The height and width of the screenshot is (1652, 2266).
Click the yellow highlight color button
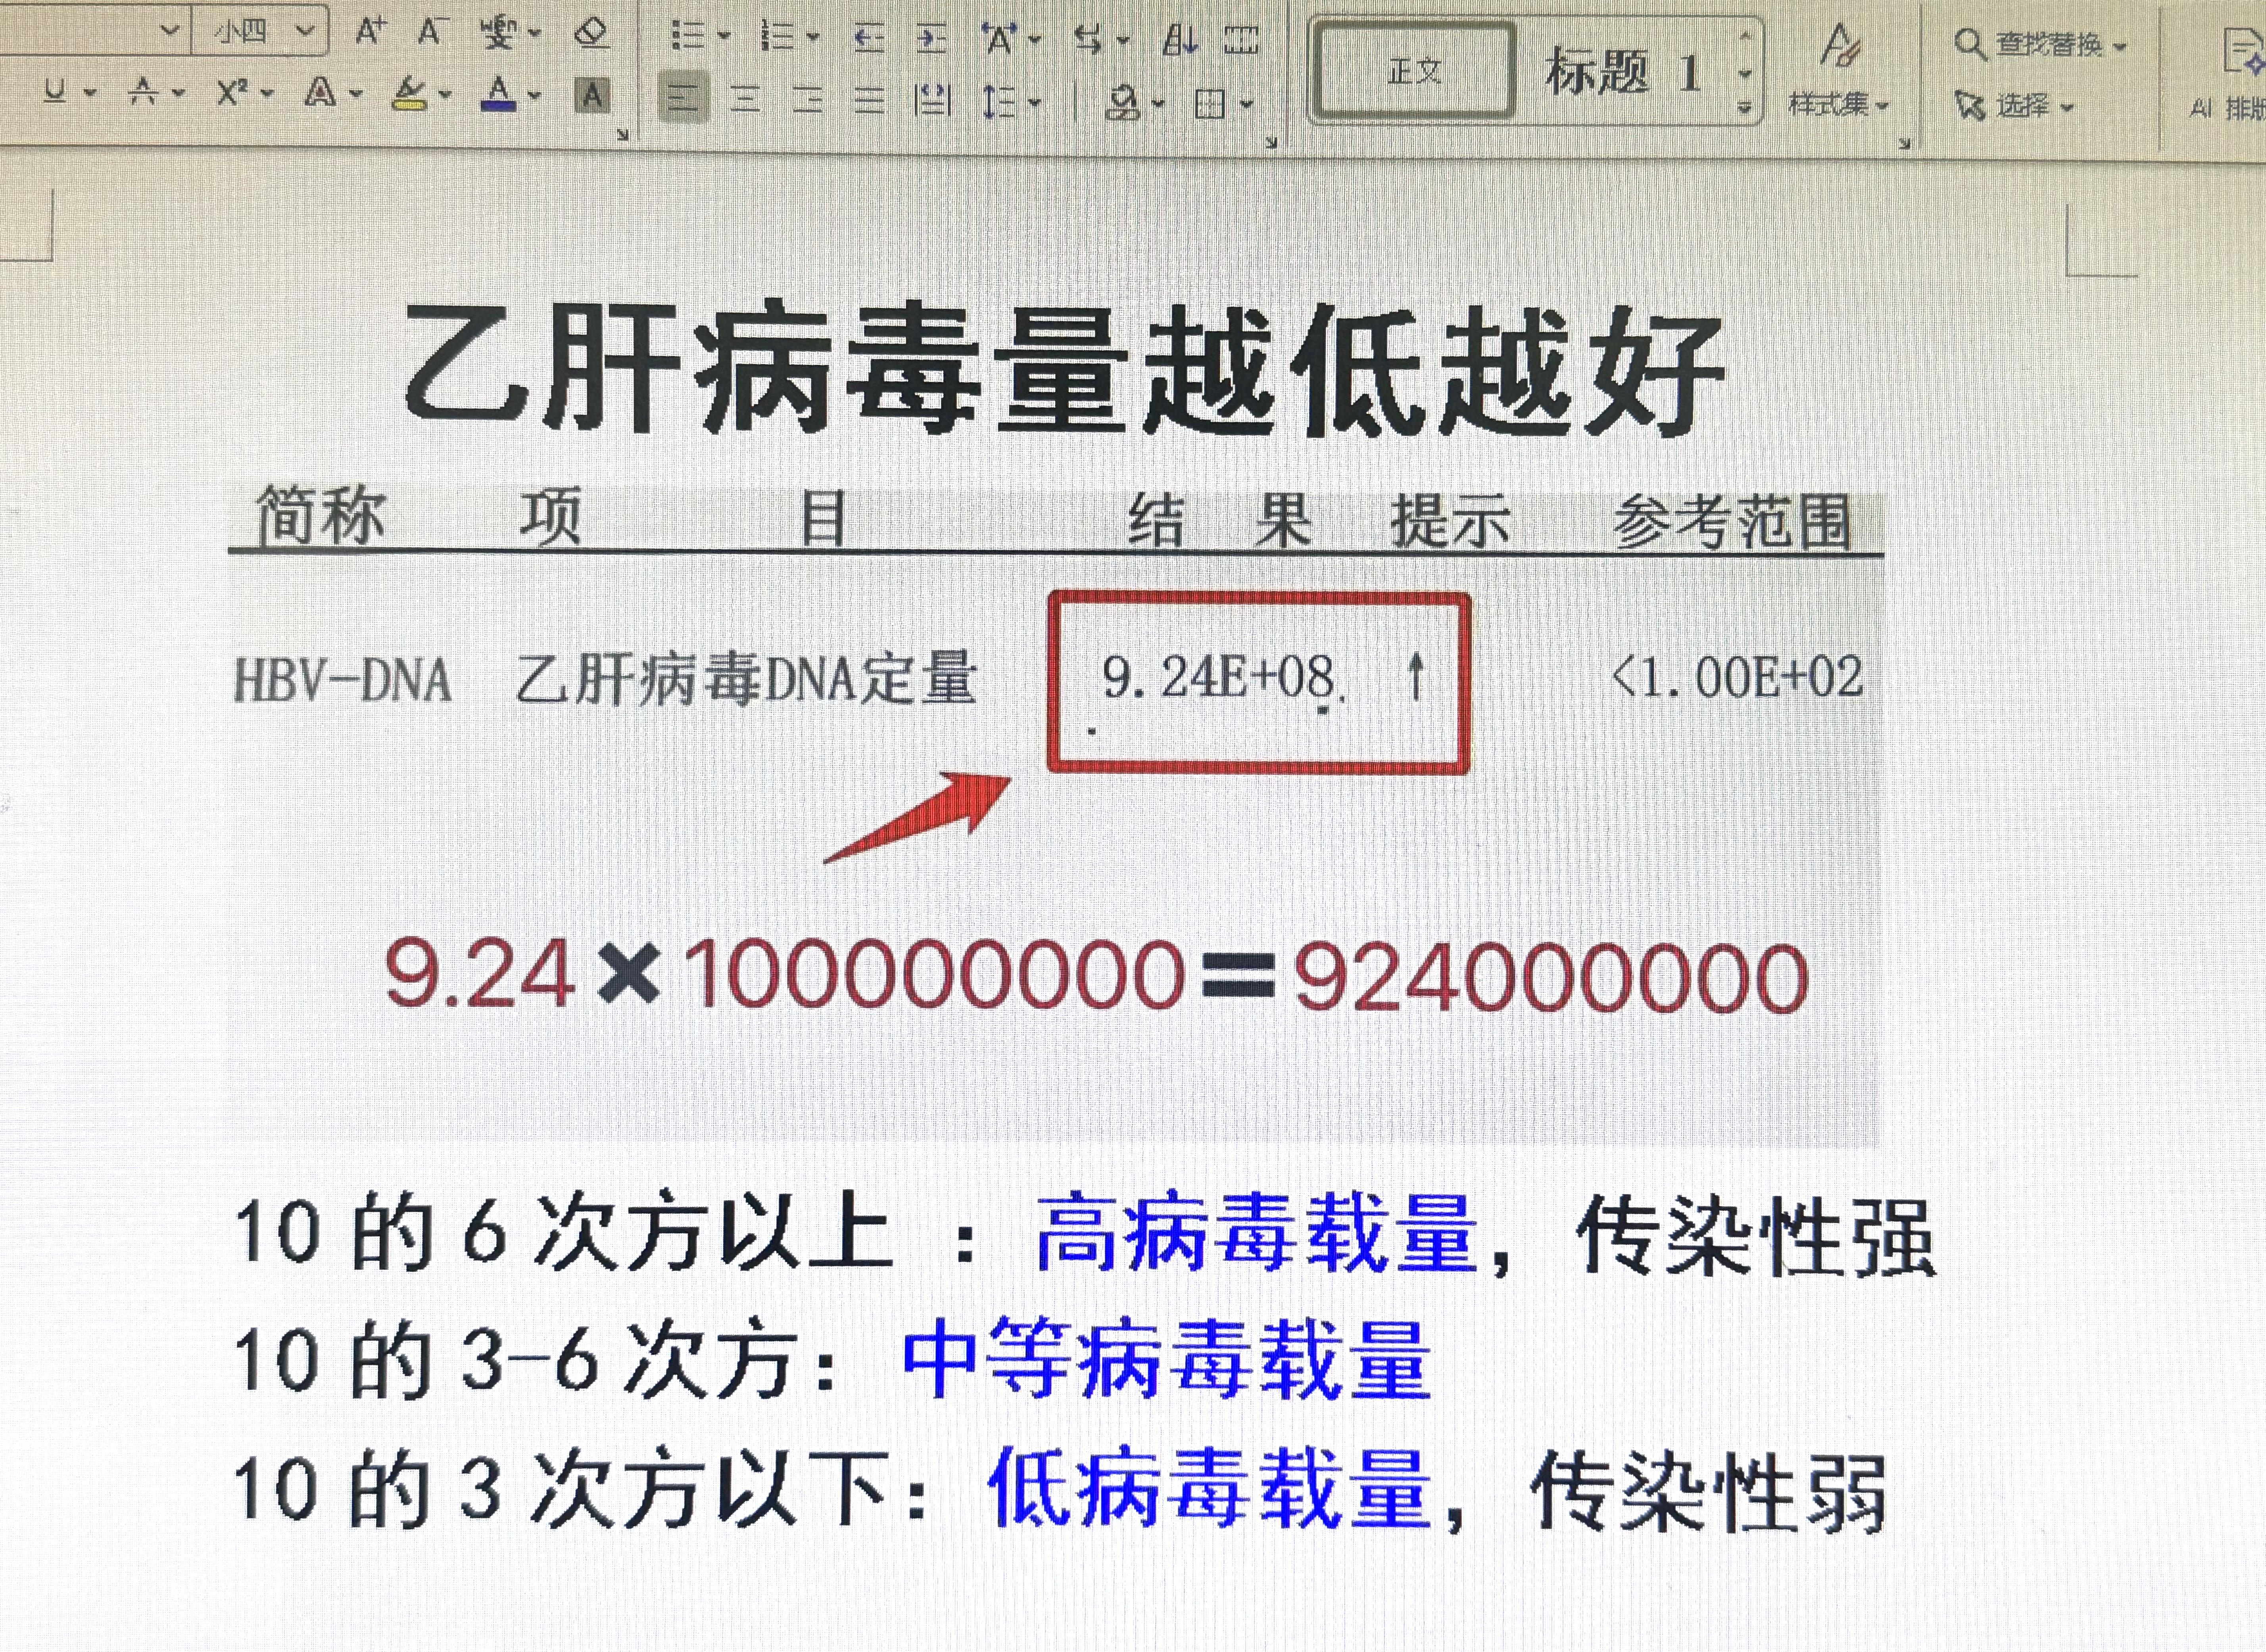coord(409,94)
